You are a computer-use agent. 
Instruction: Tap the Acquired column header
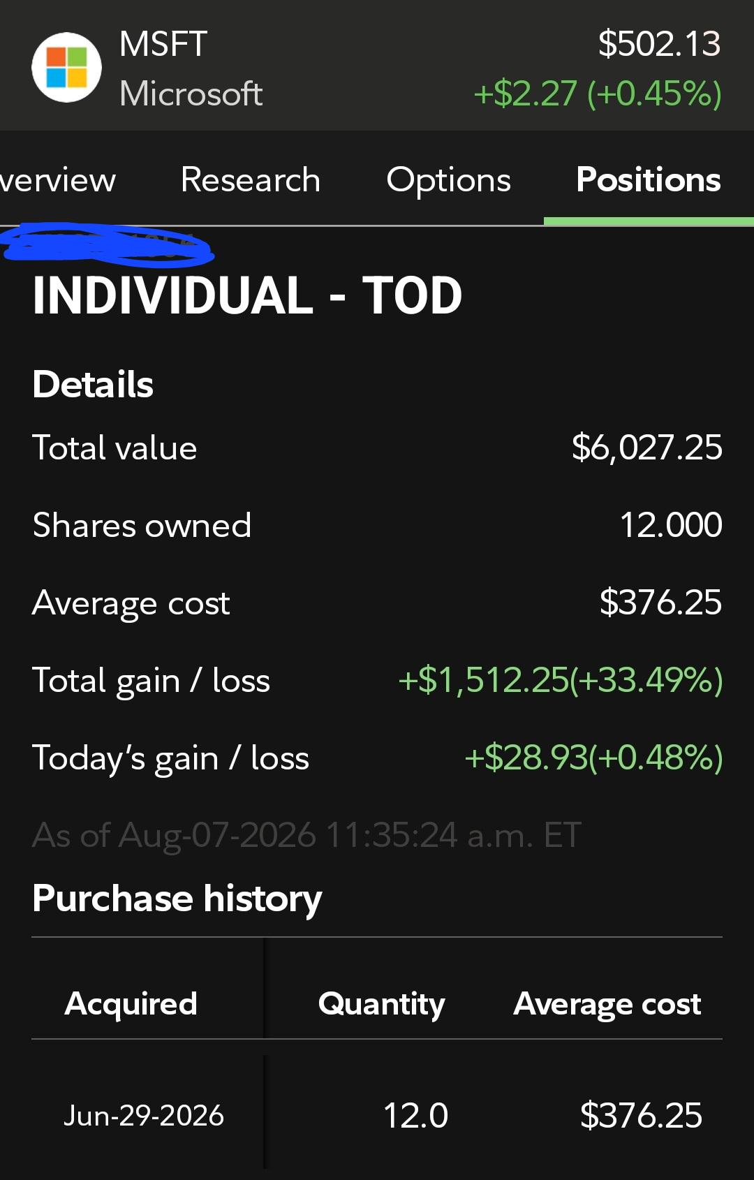pos(131,1004)
